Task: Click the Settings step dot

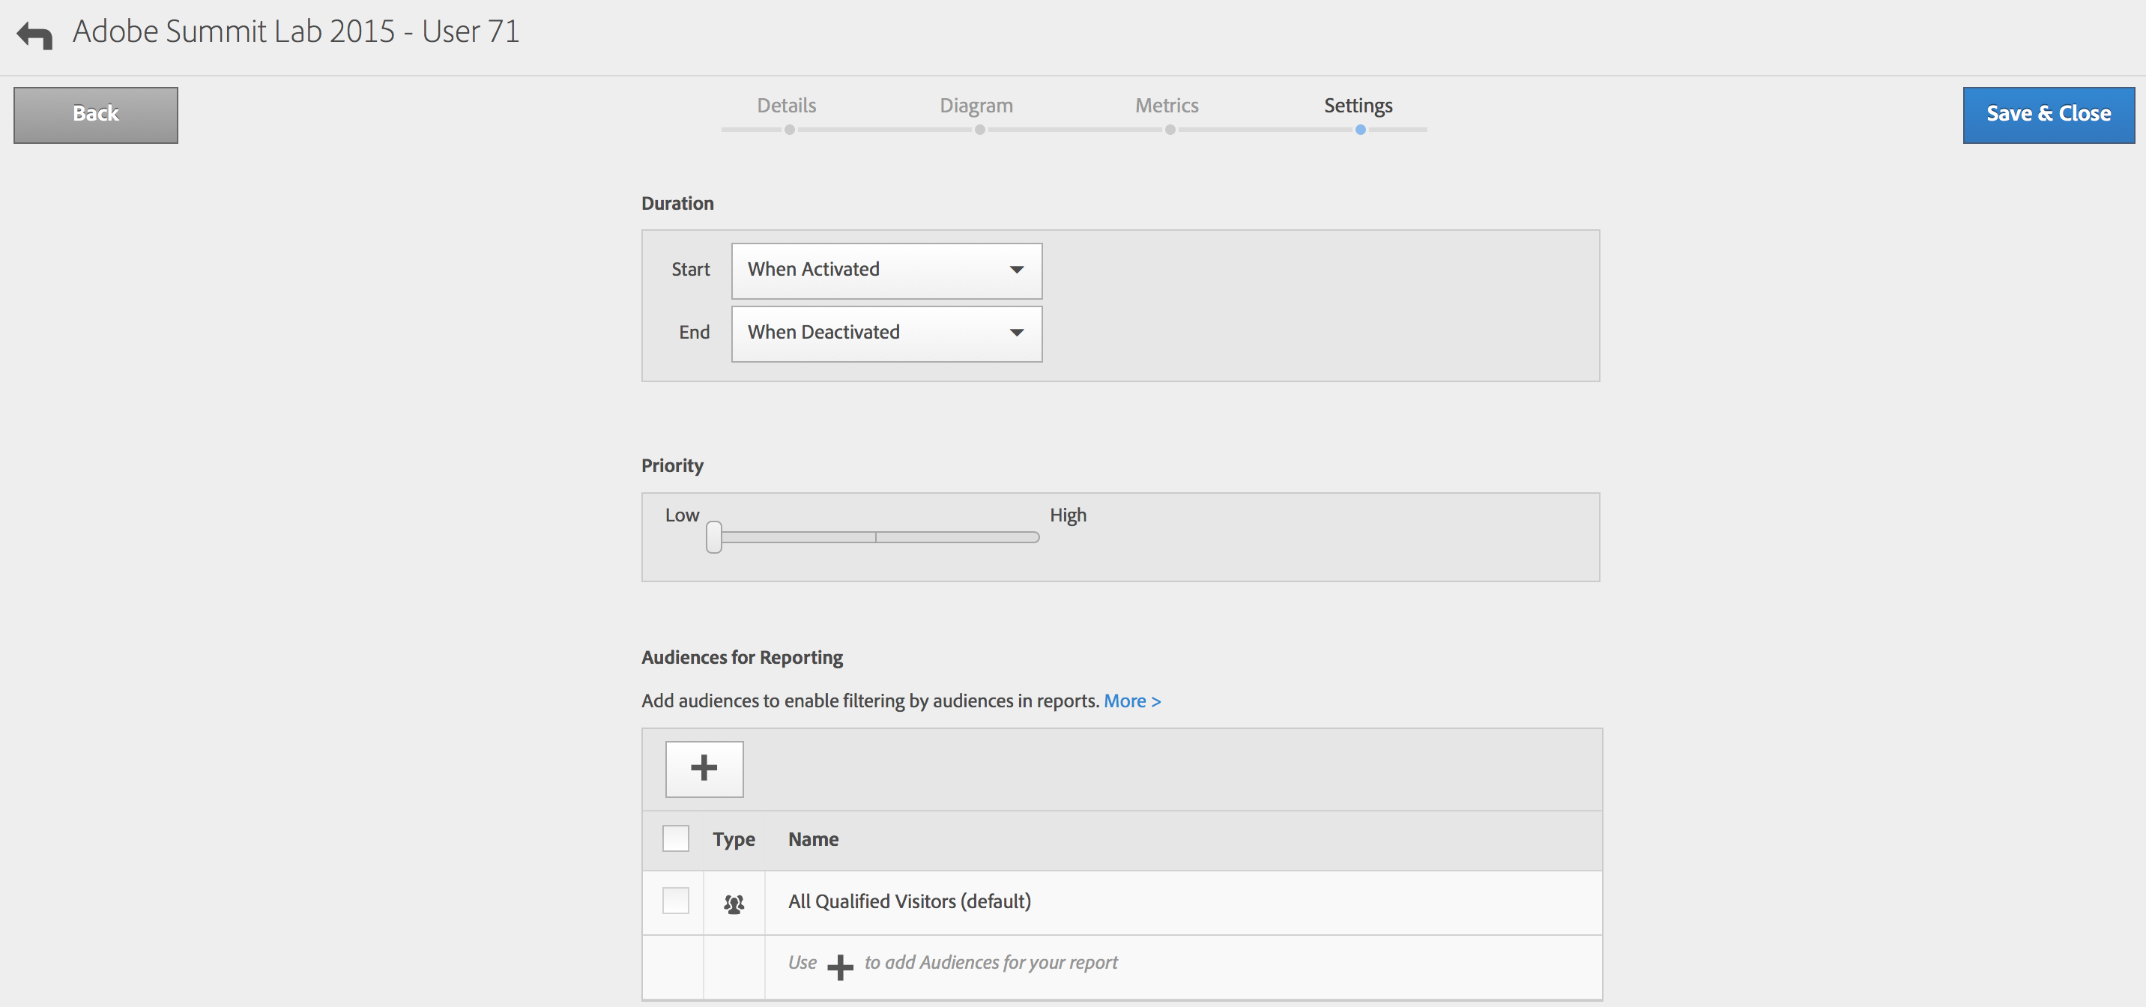Action: [1359, 130]
